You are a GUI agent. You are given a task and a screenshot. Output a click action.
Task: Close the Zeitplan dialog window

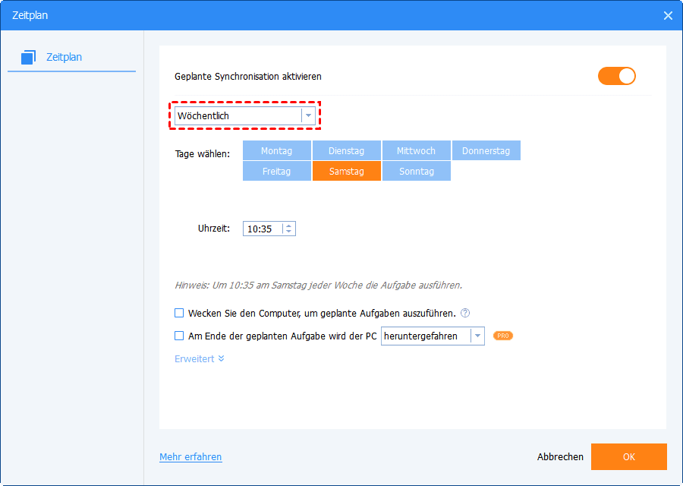click(668, 15)
